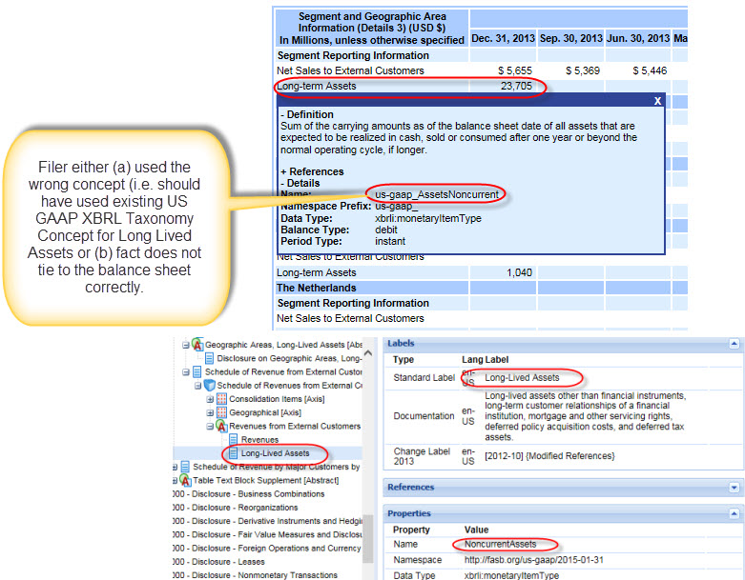The height and width of the screenshot is (580, 745).
Task: Open Disclosure - Reorganizations entry
Action: pos(236,507)
